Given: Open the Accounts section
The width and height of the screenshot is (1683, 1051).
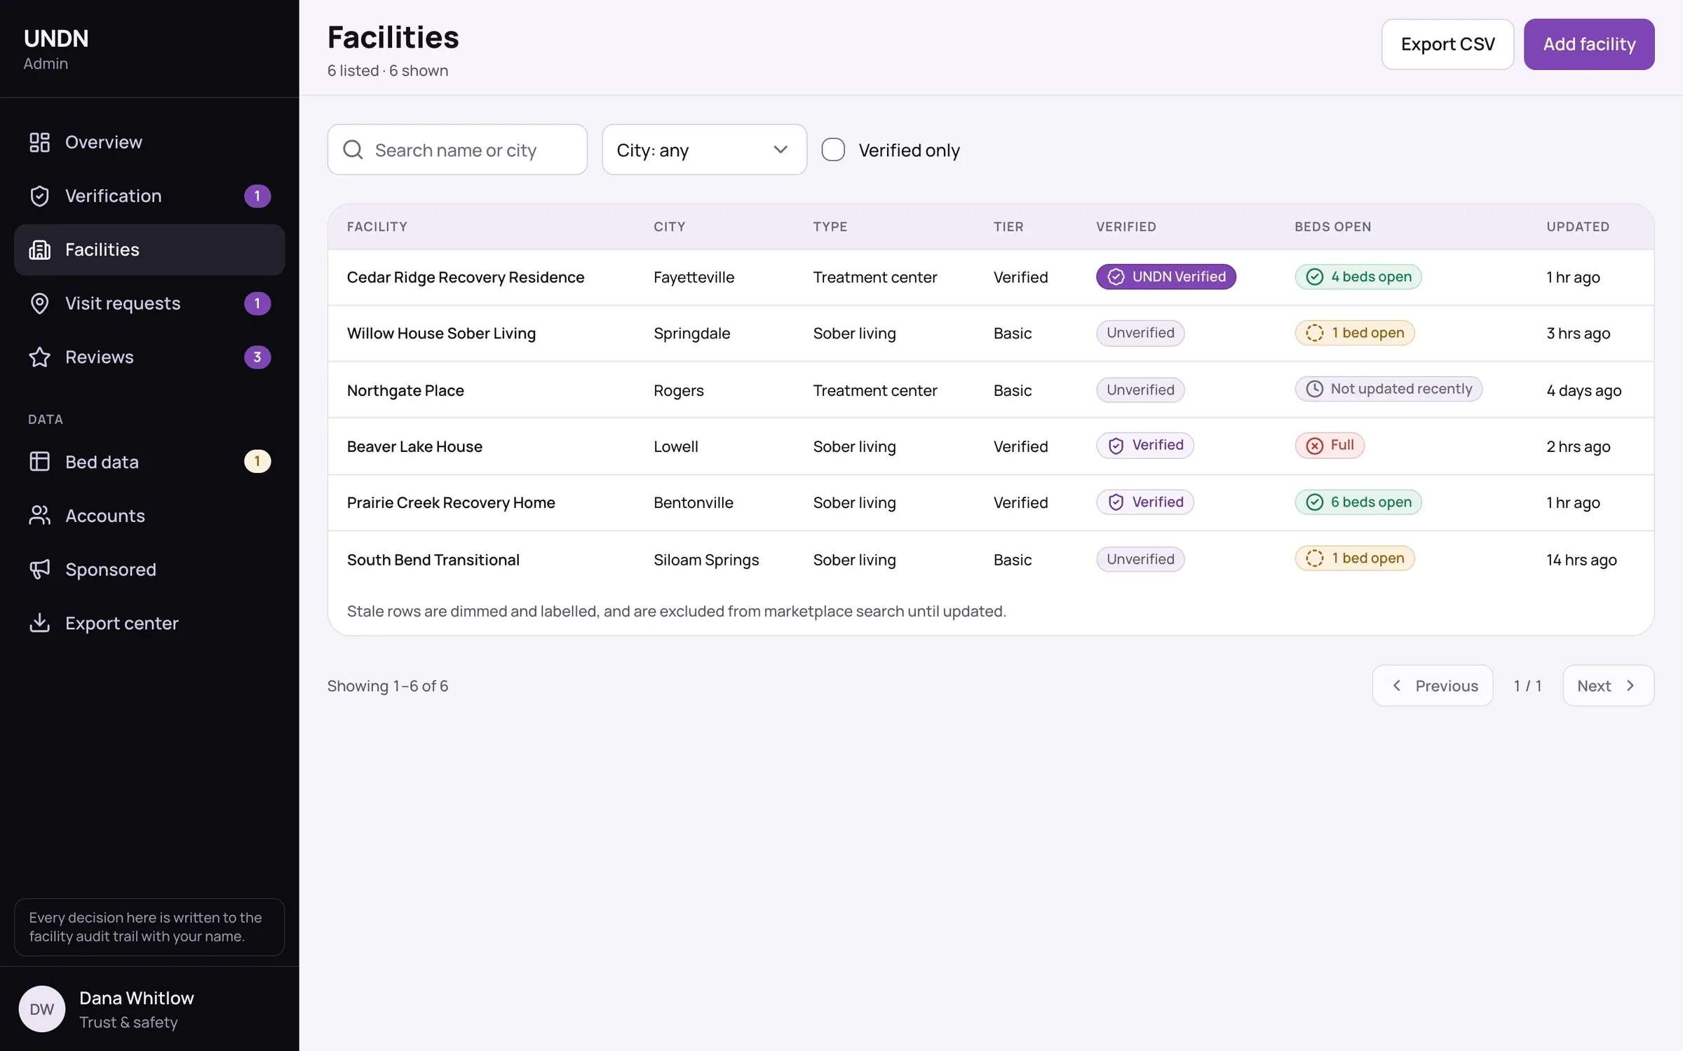Looking at the screenshot, I should click(149, 516).
